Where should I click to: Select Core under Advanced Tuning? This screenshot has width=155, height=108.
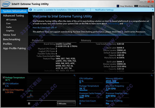(8, 23)
